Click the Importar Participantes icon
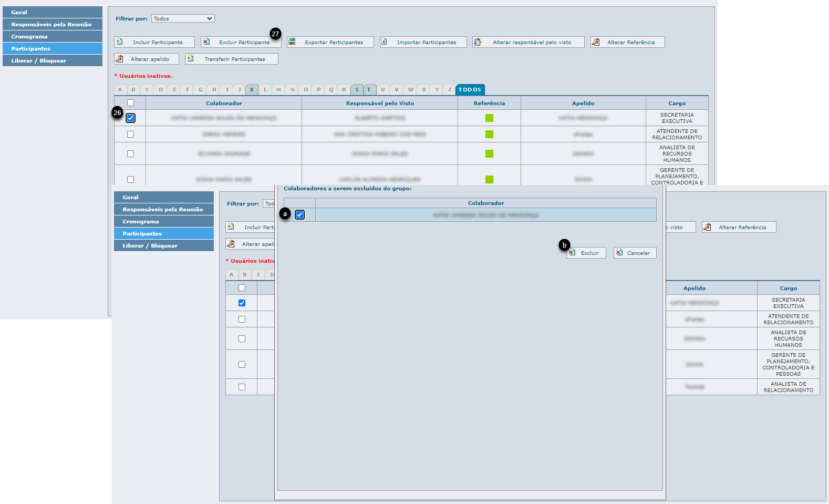 coord(384,42)
